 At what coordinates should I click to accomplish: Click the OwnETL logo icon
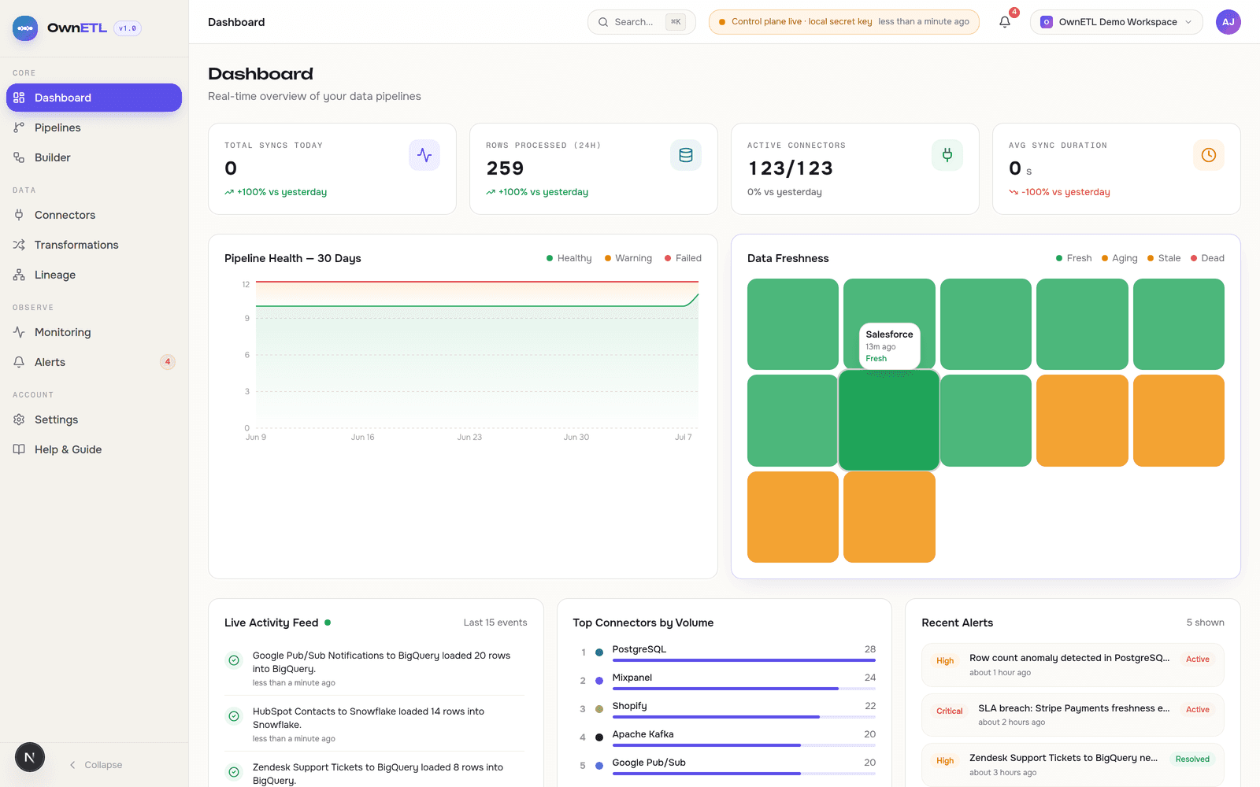click(25, 28)
